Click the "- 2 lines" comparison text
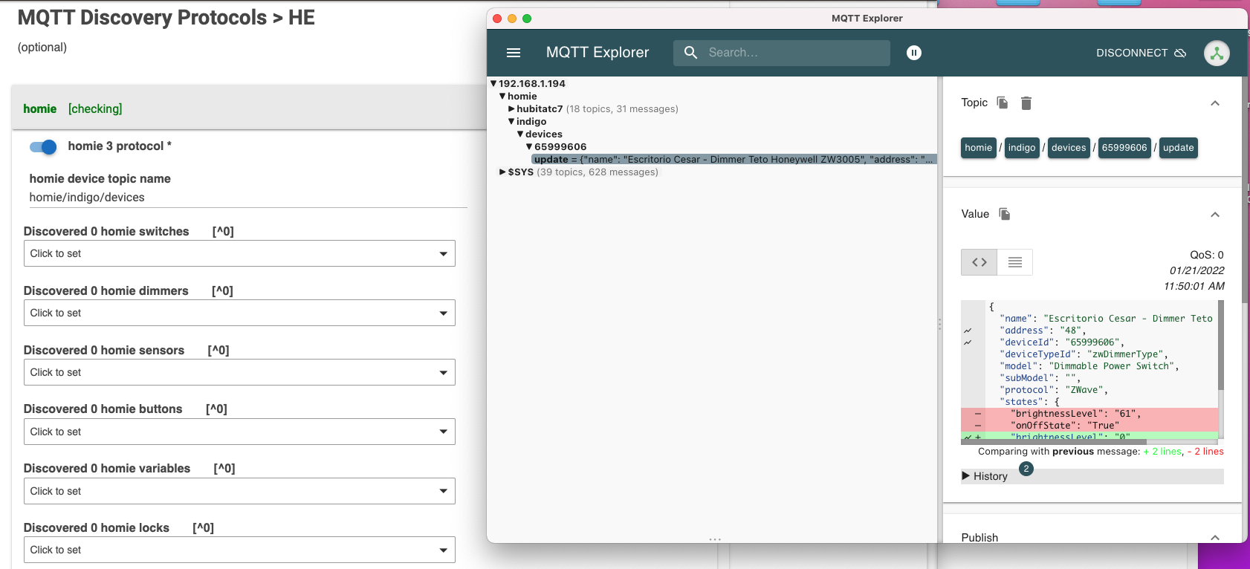Viewport: 1250px width, 569px height. tap(1205, 452)
